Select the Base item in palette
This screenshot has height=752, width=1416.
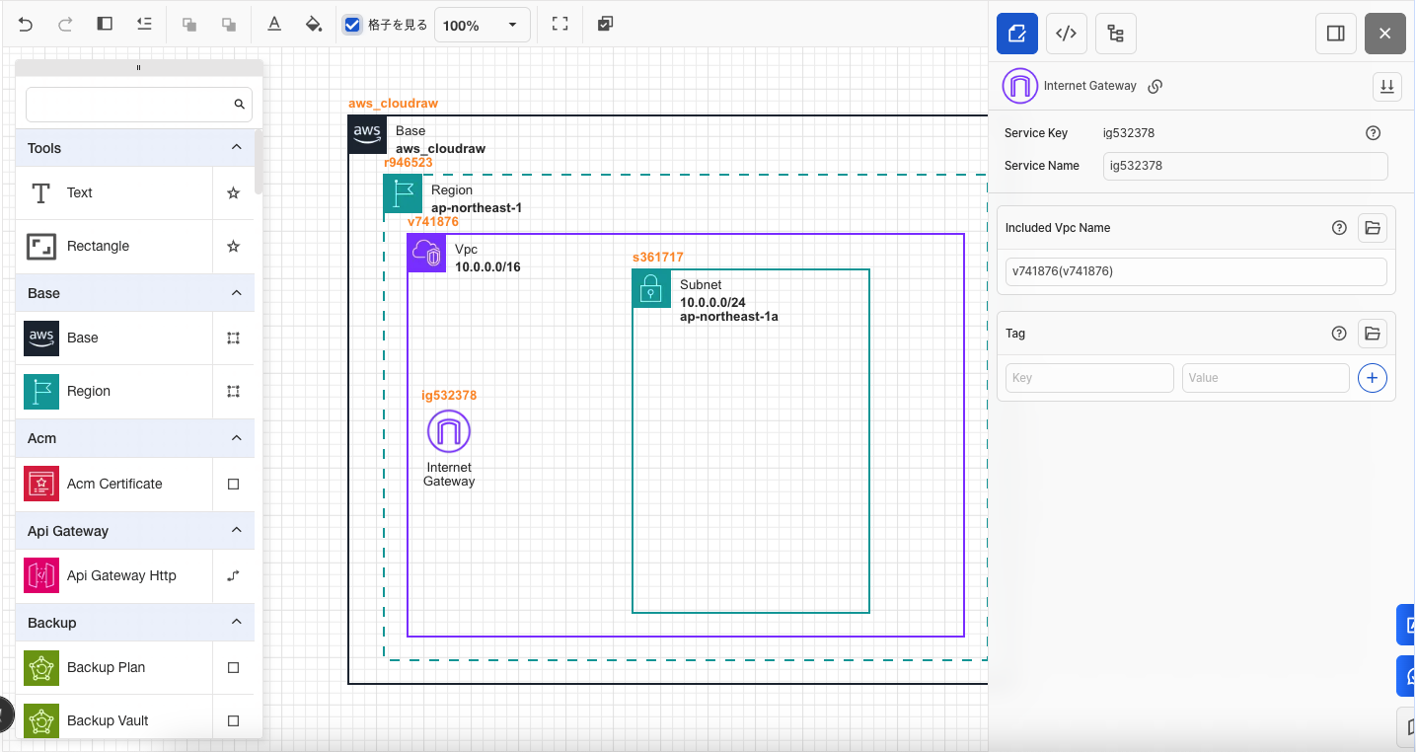114,338
